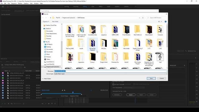Select the Comp 1 folder
Image resolution: width=199 pixels, height=112 pixels.
[x=92, y=58]
